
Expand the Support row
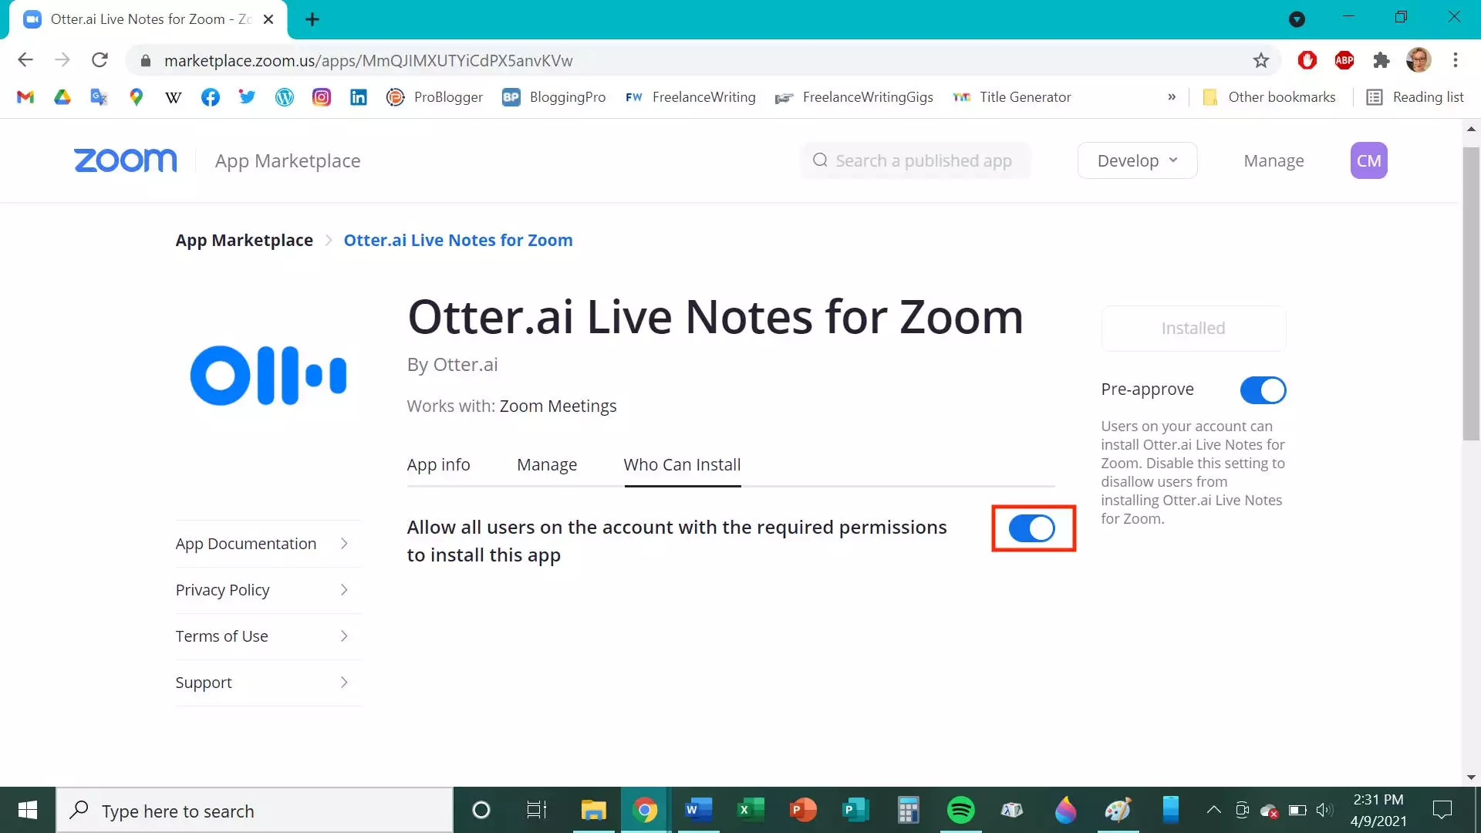tap(268, 683)
